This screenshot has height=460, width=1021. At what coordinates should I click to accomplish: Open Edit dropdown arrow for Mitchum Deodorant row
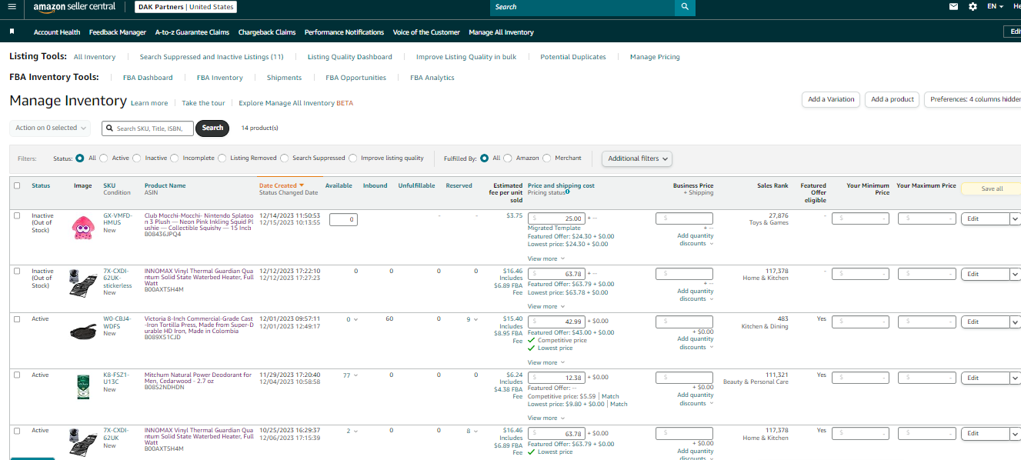tap(1015, 378)
